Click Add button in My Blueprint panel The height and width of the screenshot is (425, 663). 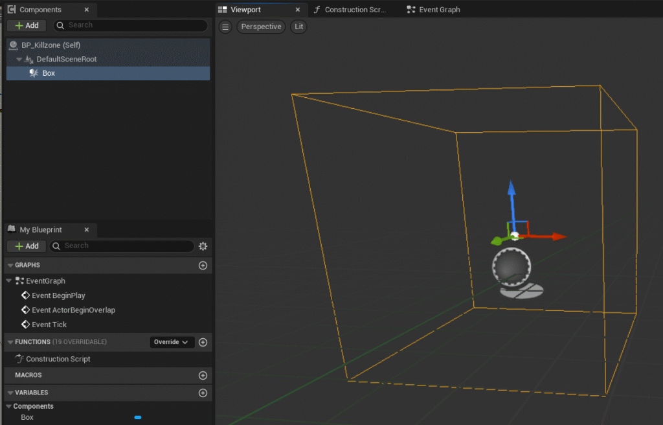[x=27, y=246]
